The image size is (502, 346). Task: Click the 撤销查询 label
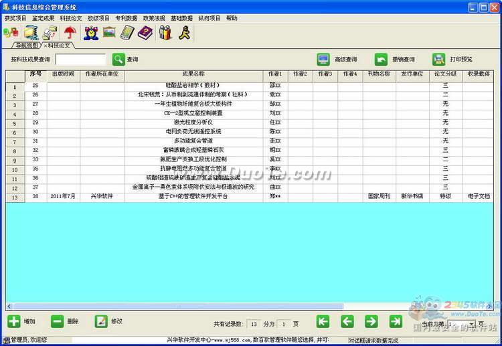(404, 60)
